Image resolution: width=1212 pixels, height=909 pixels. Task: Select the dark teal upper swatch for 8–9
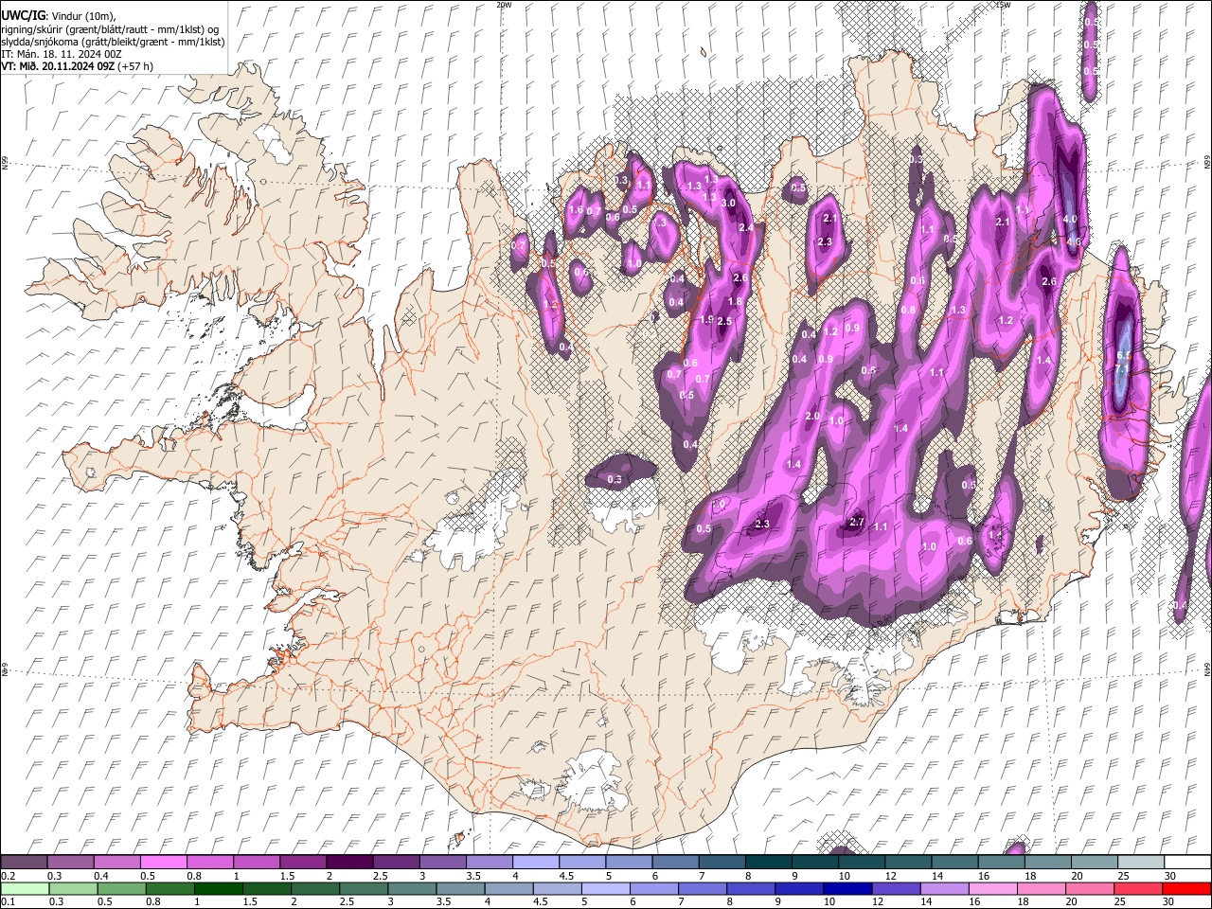[767, 862]
